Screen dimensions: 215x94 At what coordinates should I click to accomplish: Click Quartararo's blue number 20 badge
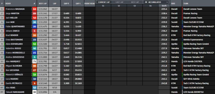coord(34,26)
